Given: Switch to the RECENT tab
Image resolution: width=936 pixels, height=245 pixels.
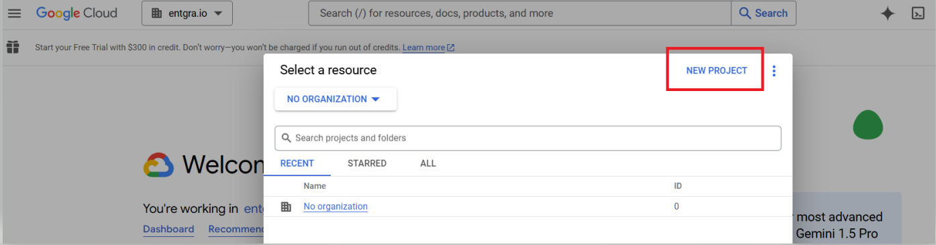Looking at the screenshot, I should pos(297,163).
